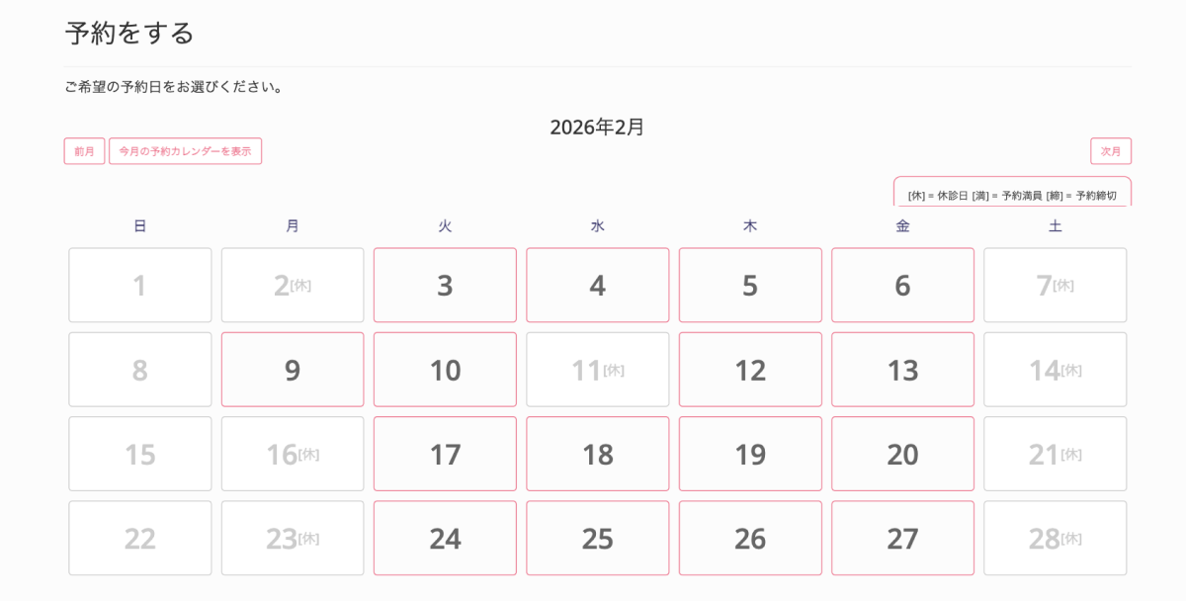Choose Thursday the 19th
The height and width of the screenshot is (601, 1186).
[x=750, y=454]
